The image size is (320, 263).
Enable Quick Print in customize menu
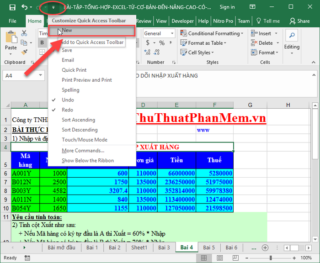tap(74, 70)
